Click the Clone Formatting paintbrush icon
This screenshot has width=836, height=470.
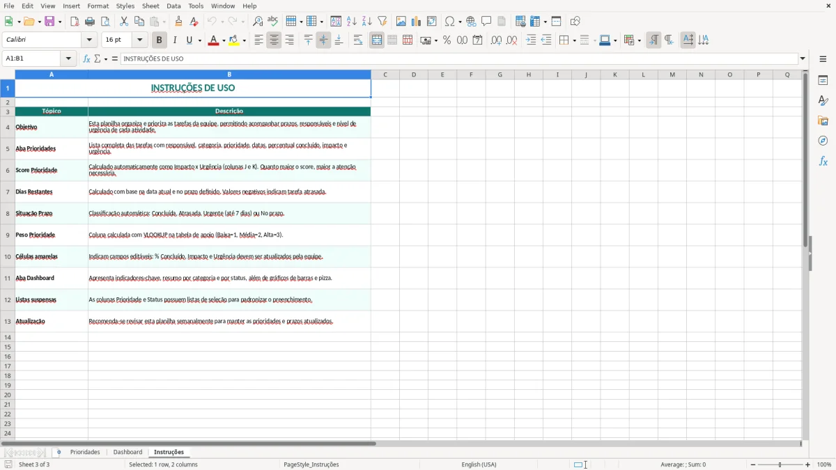(x=178, y=22)
